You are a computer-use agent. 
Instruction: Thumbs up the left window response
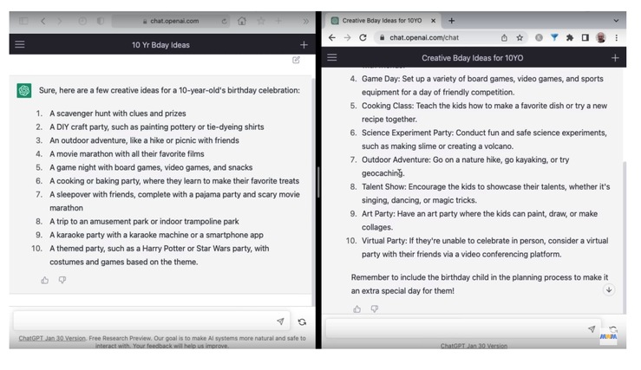point(45,280)
